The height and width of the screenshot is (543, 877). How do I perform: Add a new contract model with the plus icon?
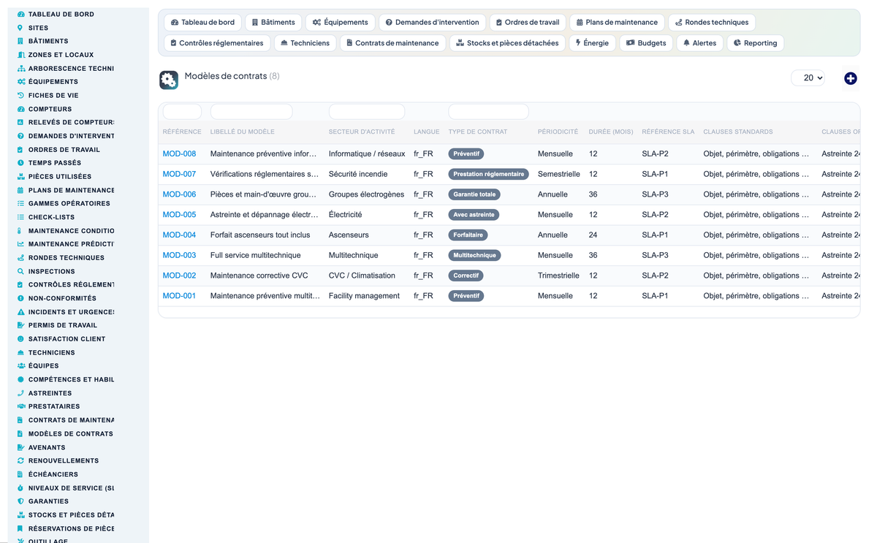(850, 78)
